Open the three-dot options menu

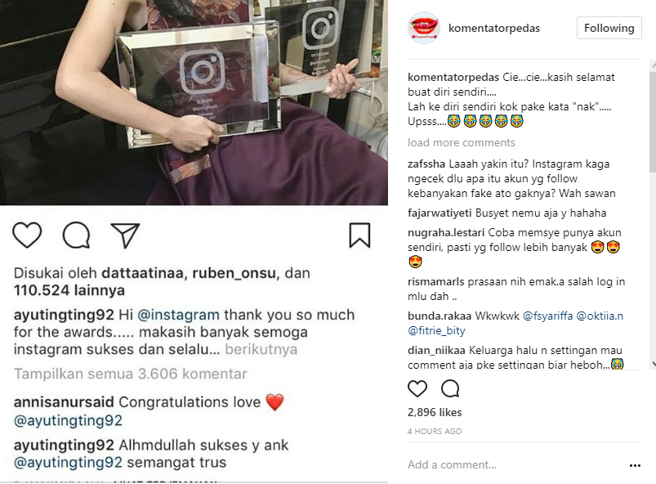point(635,465)
